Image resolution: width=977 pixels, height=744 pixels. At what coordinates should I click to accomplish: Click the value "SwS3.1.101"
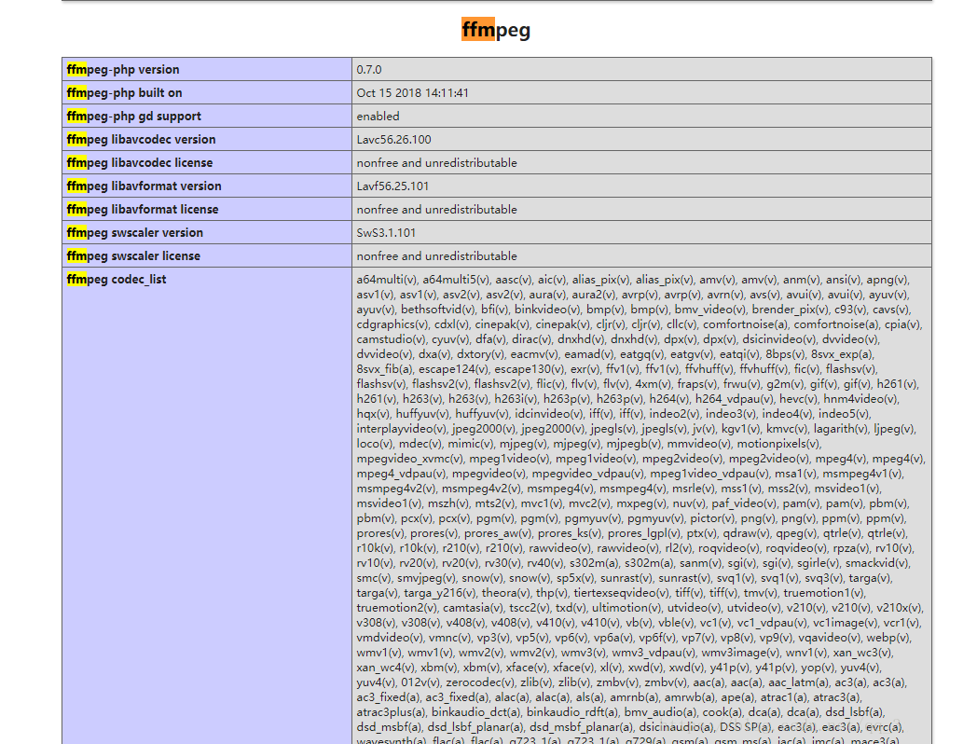click(x=386, y=233)
